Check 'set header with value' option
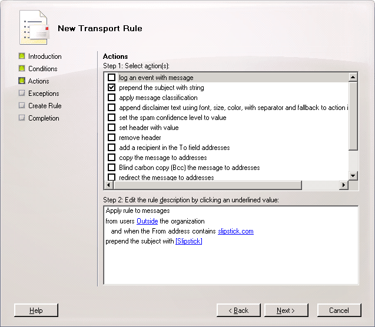The height and width of the screenshot is (327, 375). pyautogui.click(x=111, y=127)
